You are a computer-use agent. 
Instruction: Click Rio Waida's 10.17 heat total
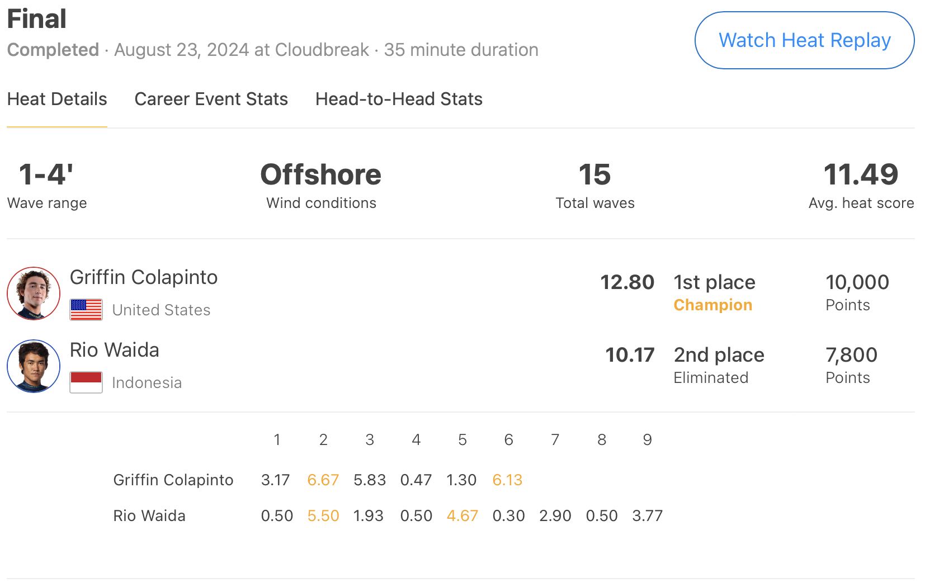coord(630,355)
